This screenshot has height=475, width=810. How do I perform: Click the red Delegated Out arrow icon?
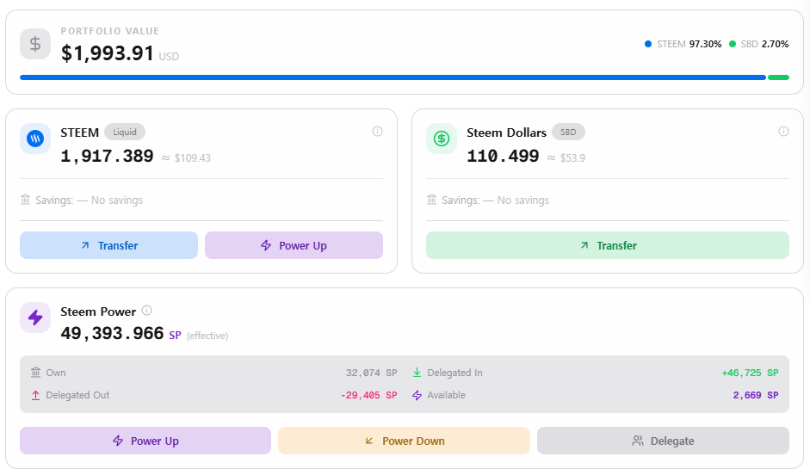pyautogui.click(x=35, y=395)
